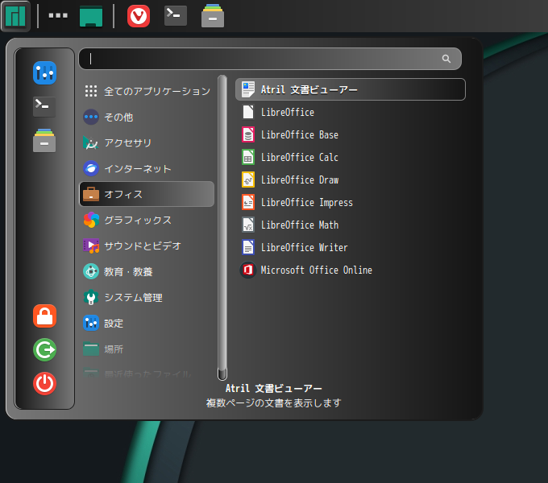Open the file manager from the top panel
The height and width of the screenshot is (483, 548).
point(213,16)
